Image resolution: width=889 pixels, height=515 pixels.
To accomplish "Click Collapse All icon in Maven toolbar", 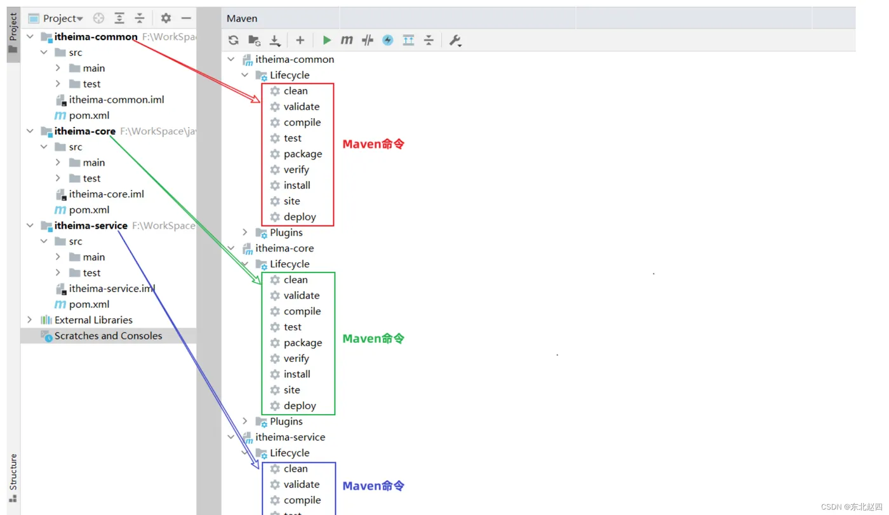I will pyautogui.click(x=429, y=40).
